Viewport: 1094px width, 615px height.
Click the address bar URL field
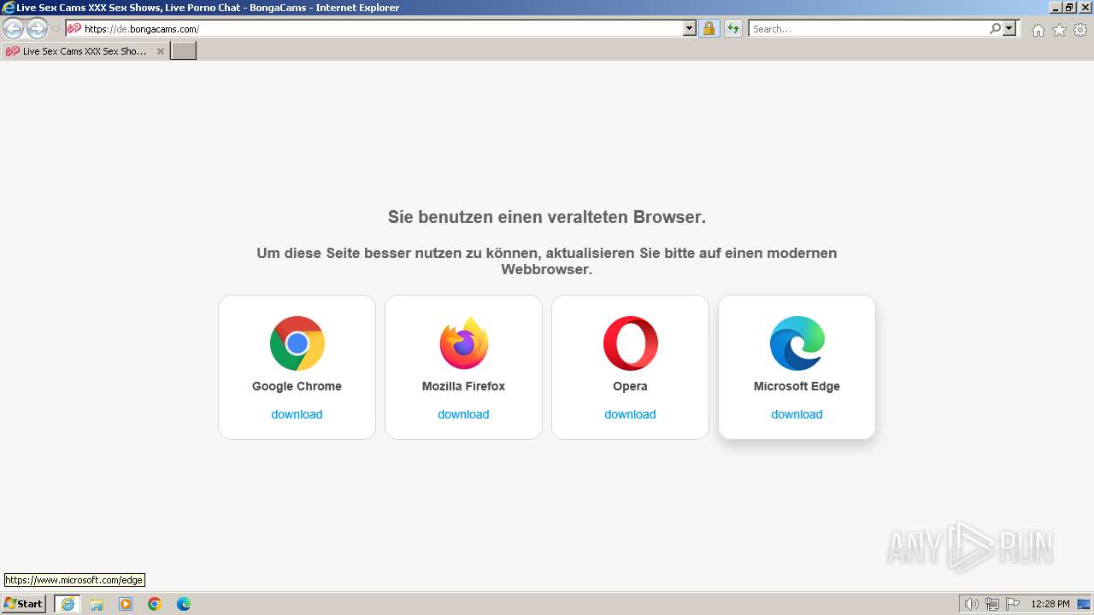[x=382, y=29]
